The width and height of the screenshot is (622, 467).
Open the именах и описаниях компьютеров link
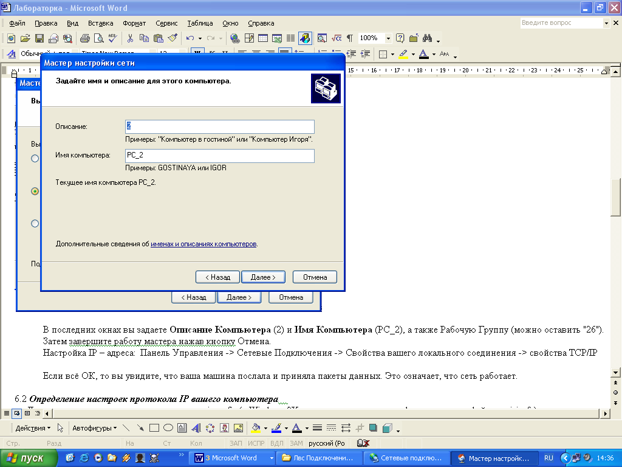(x=203, y=244)
